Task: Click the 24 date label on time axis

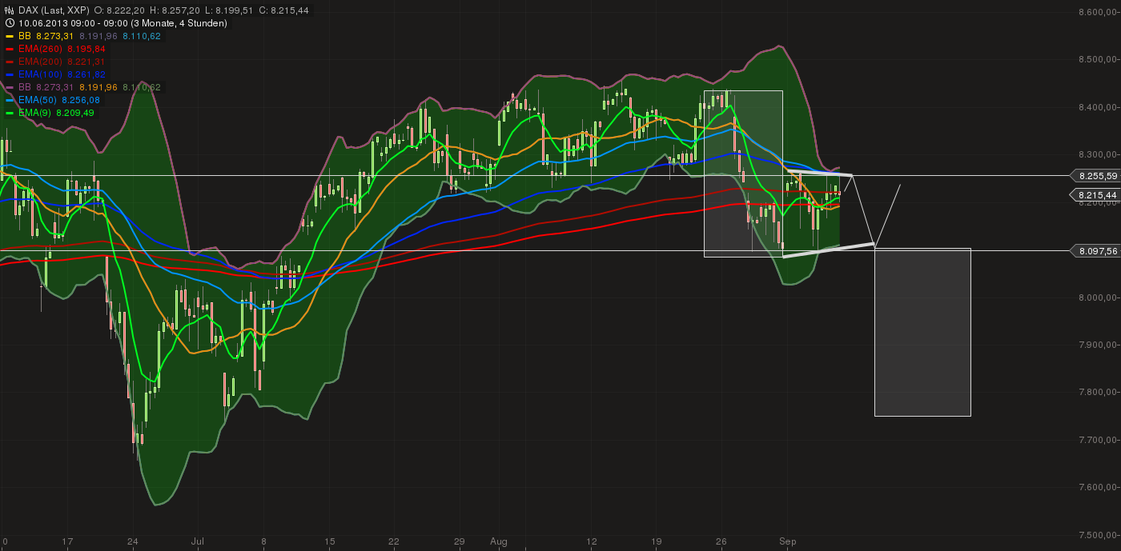Action: [133, 541]
